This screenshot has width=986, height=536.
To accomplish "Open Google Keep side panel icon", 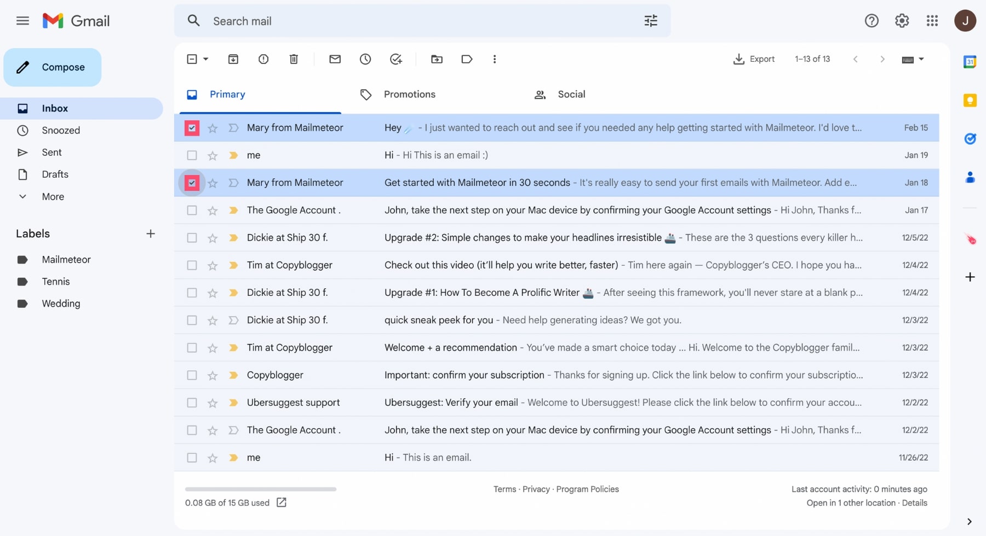I will pyautogui.click(x=970, y=100).
